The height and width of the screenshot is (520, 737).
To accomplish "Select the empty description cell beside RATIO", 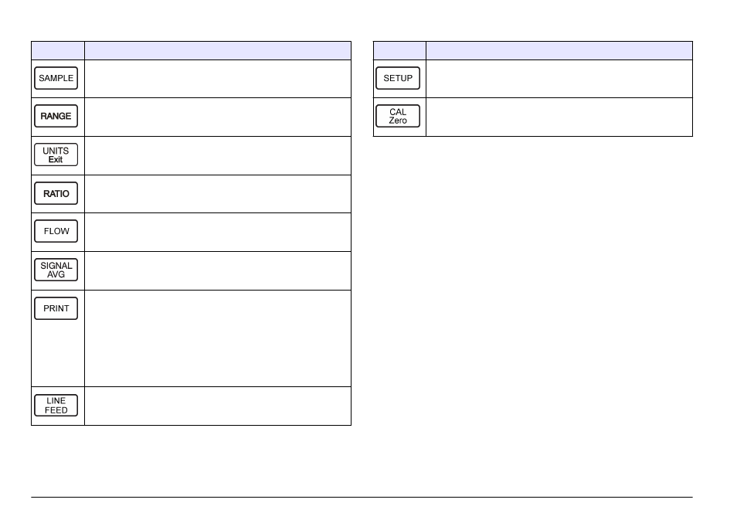I will tap(218, 194).
